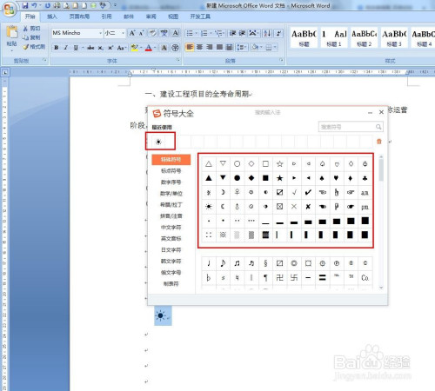Open the font size 小二 dropdown

(123, 33)
